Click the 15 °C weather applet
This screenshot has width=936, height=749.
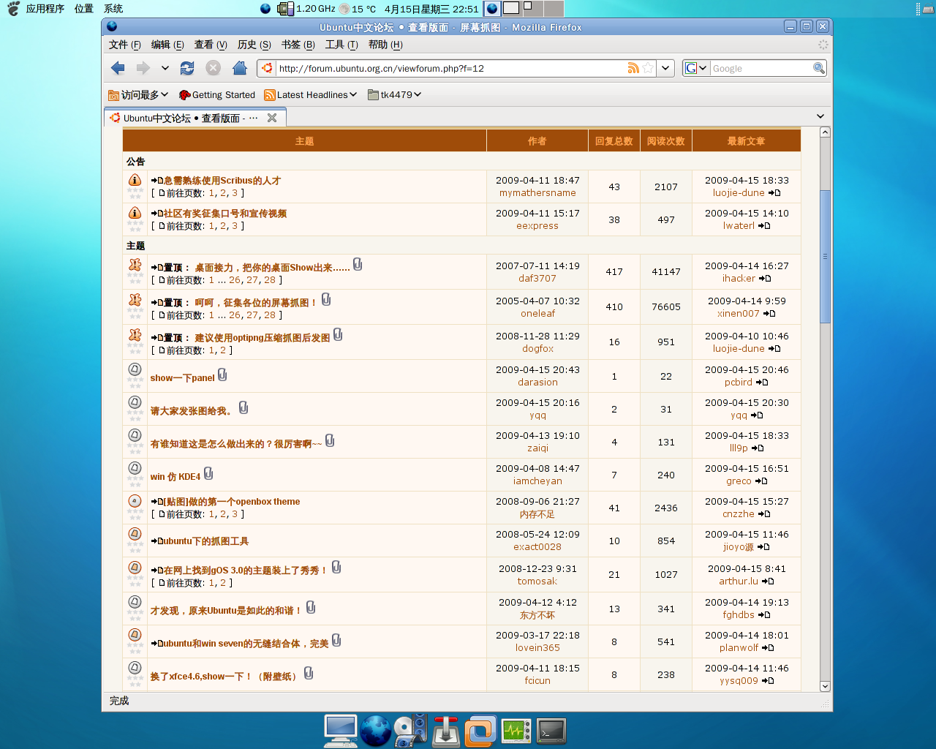[358, 9]
